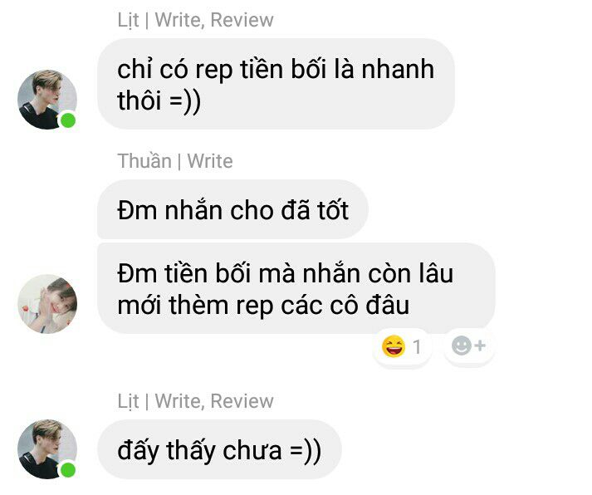Click the green online dot on the top avatar
The image size is (592, 495).
pyautogui.click(x=68, y=120)
